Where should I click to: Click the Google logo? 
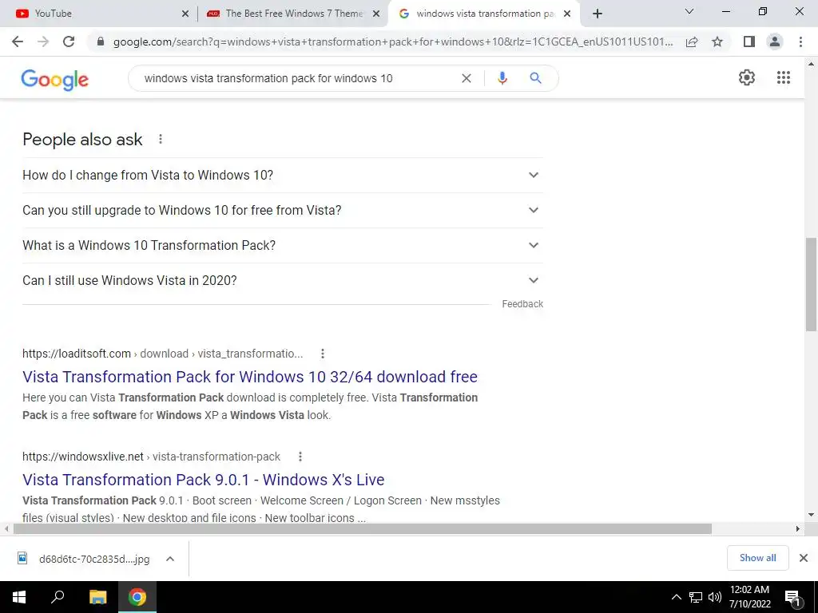pos(55,79)
